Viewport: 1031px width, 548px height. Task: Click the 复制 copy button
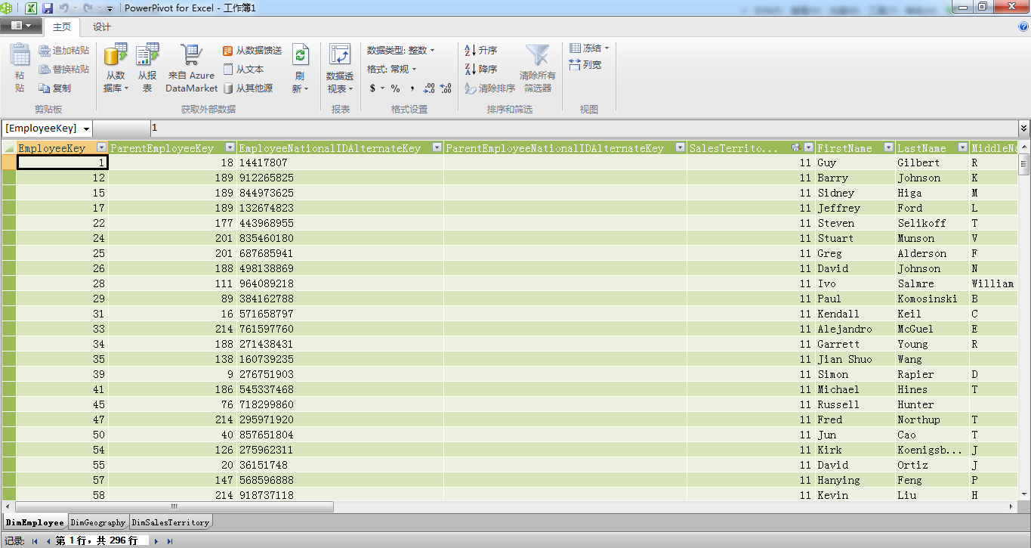point(54,88)
